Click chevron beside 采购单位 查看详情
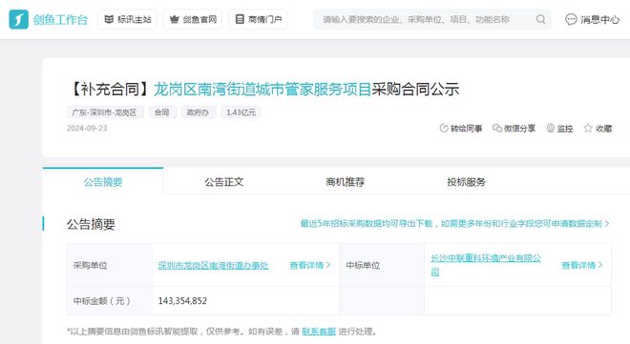Viewport: 630px width, 344px height. click(x=328, y=265)
